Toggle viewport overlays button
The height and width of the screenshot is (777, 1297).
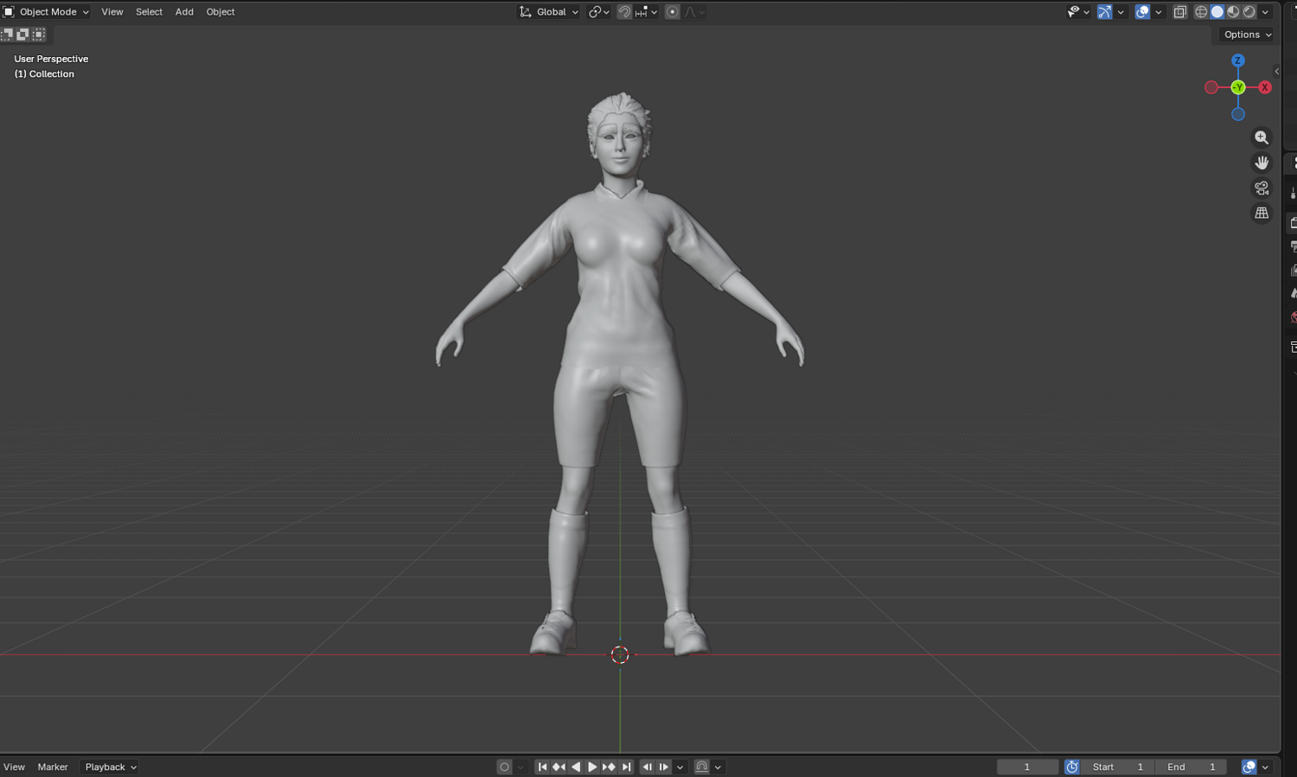click(x=1142, y=12)
